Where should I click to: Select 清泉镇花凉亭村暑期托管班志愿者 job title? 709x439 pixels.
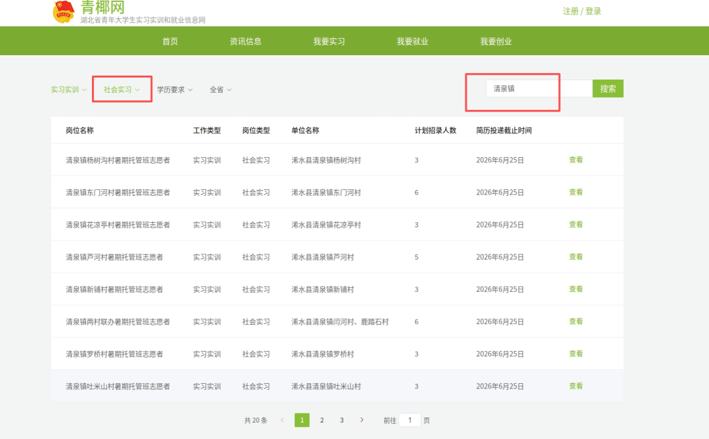click(118, 225)
